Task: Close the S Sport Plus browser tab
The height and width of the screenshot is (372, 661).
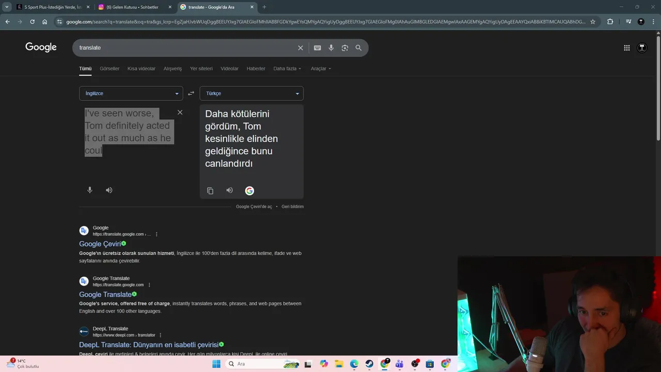Action: pos(88,7)
